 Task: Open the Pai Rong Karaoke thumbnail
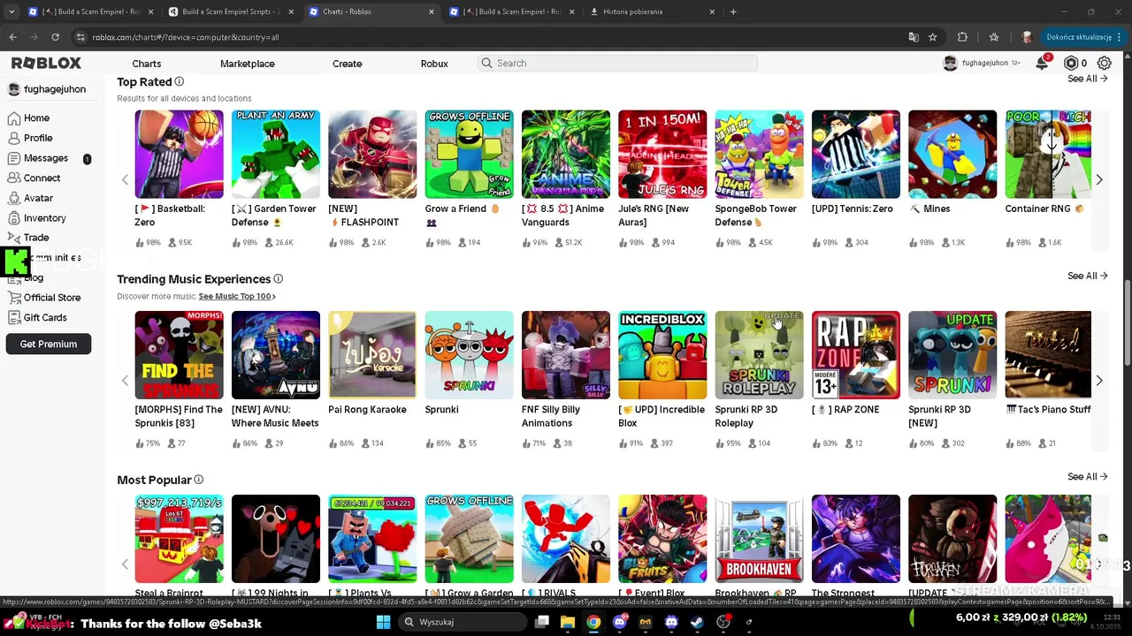tap(372, 355)
